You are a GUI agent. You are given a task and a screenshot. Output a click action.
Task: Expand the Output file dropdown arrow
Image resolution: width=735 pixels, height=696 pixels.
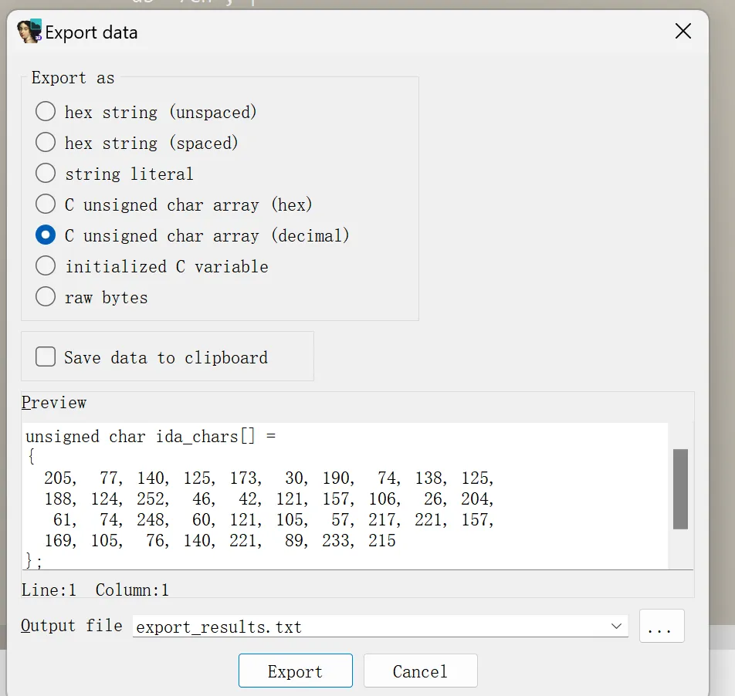pyautogui.click(x=616, y=626)
